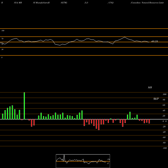Click the MR axis label 100
The width and height of the screenshot is (168, 168).
point(164,94)
